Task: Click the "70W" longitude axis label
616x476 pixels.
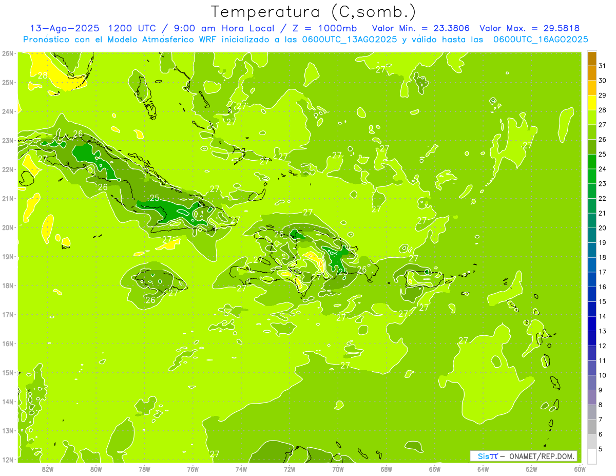Action: pyautogui.click(x=338, y=469)
